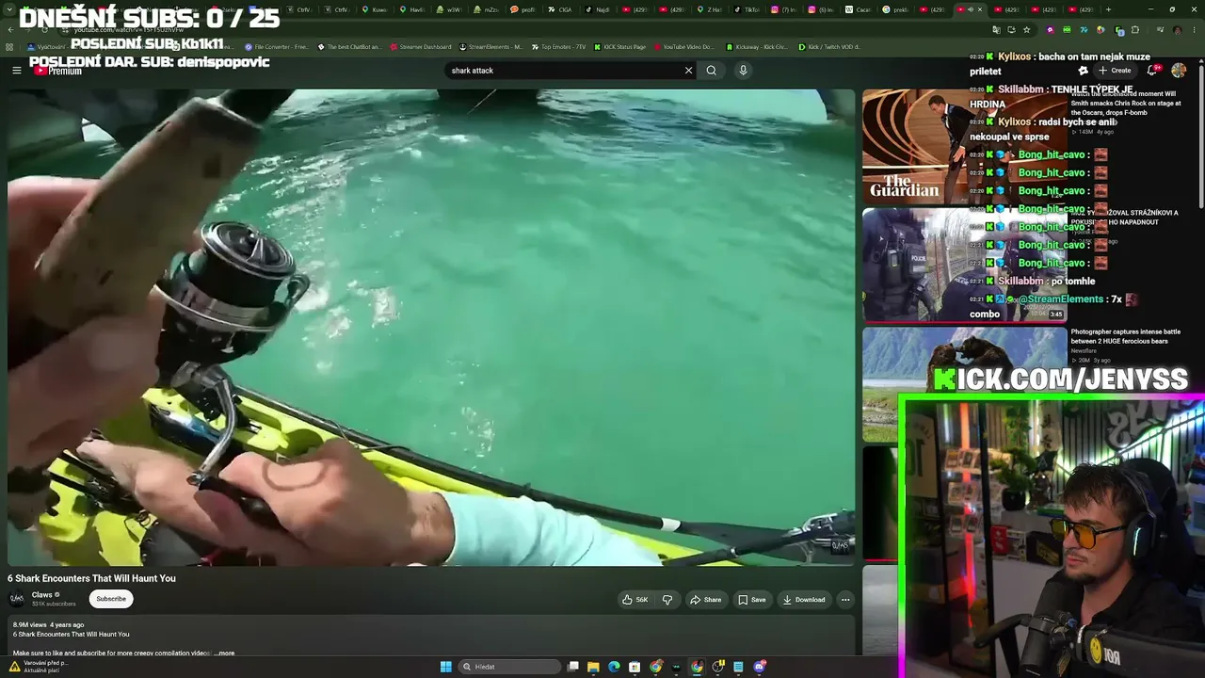The height and width of the screenshot is (678, 1205).
Task: Download the shark encounters video
Action: click(x=804, y=600)
